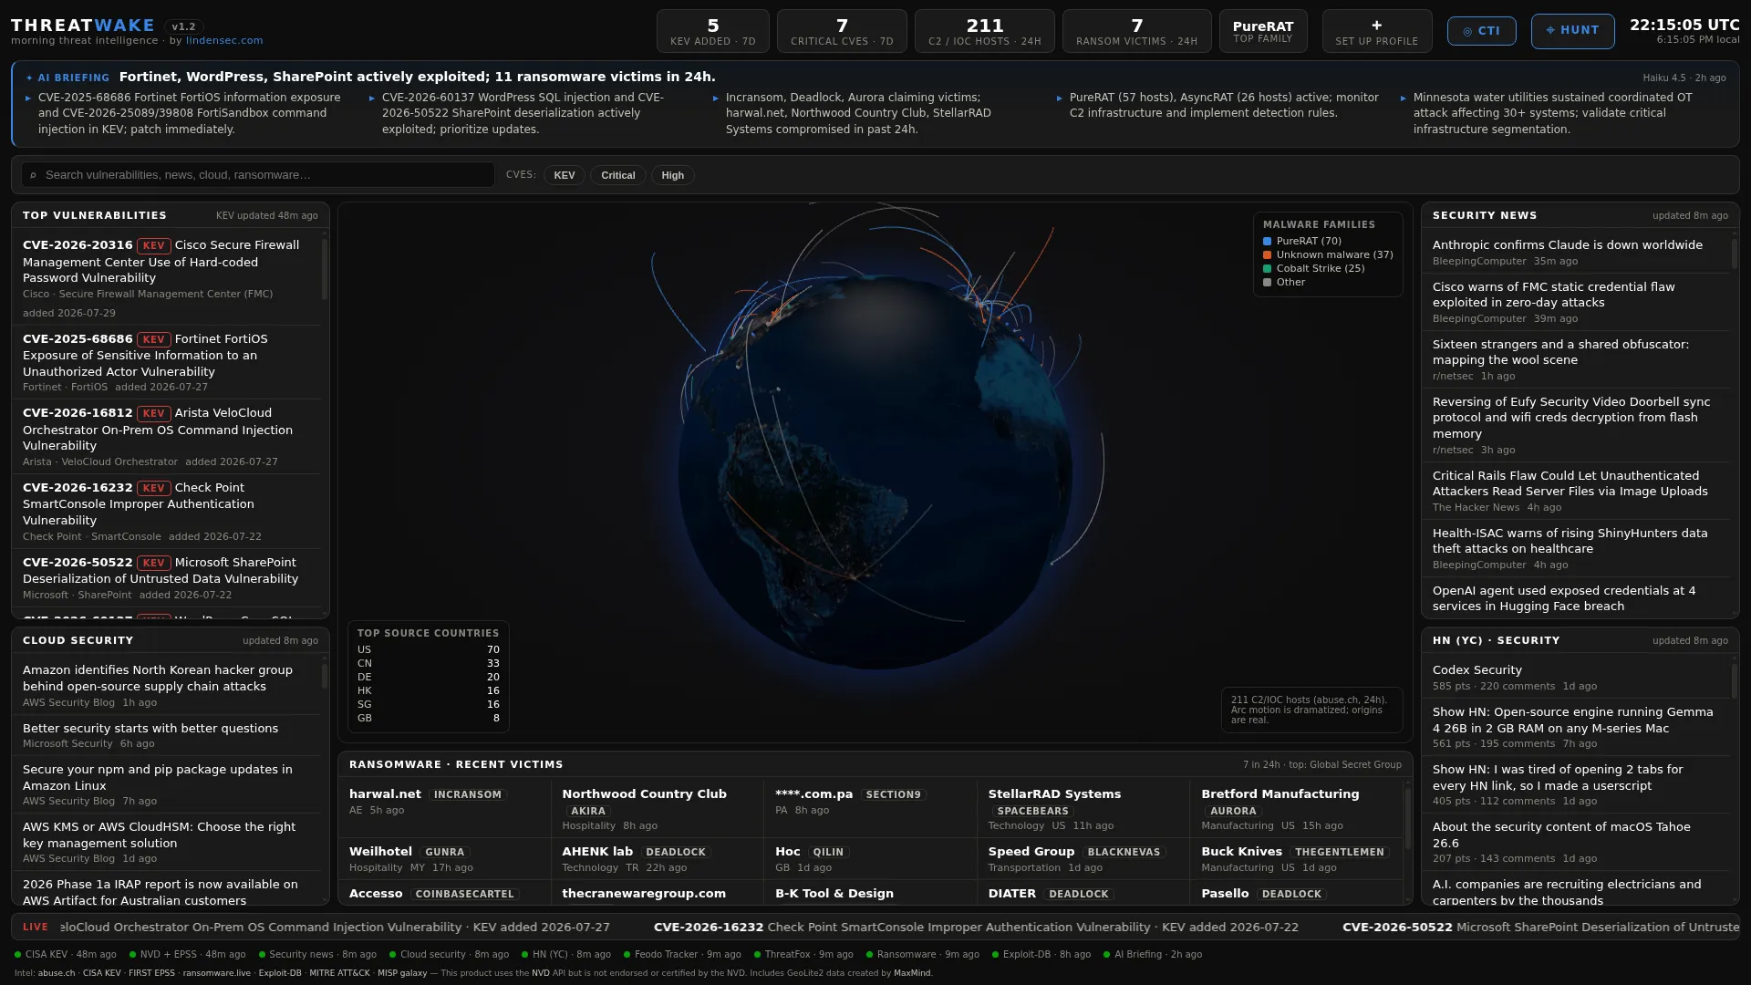Open Amazon North Korean hacker group article
Screen dimensions: 1751x985
click(x=167, y=686)
